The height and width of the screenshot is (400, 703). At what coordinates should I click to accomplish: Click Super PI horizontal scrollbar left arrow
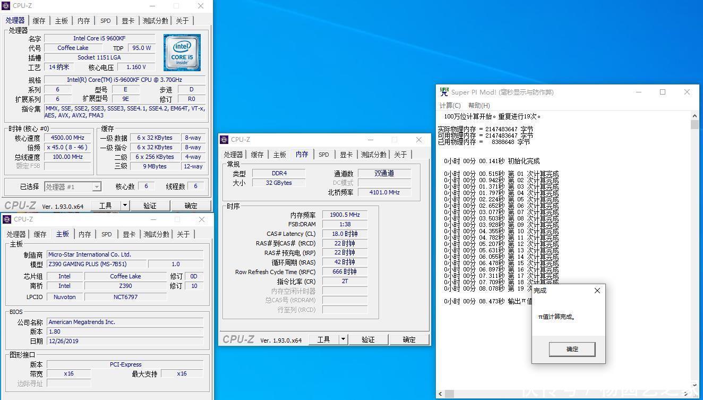pos(440,394)
